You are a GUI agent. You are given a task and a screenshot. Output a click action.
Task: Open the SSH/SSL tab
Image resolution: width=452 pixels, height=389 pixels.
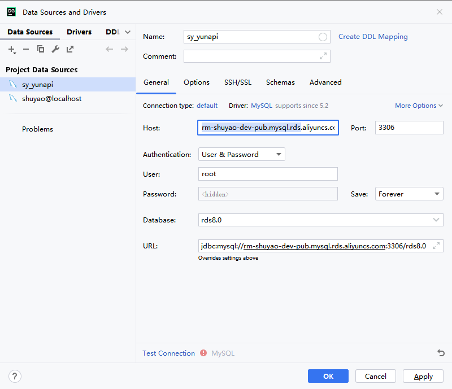[238, 82]
